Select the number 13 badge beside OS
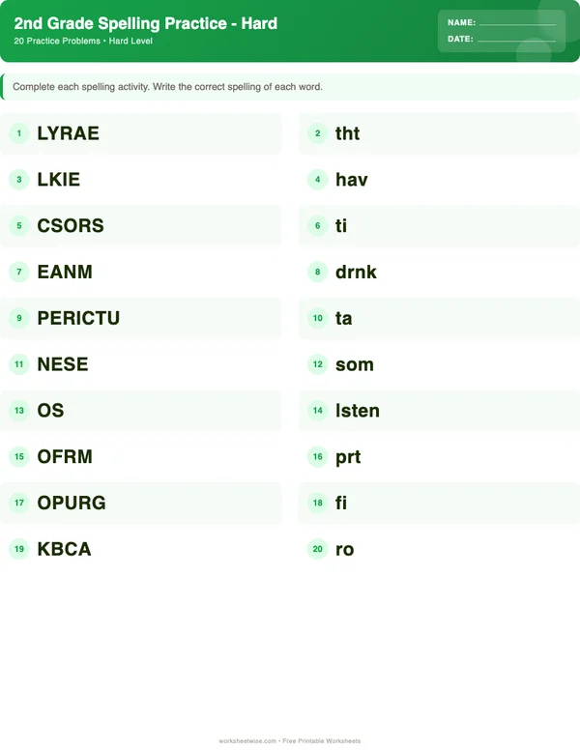The width and height of the screenshot is (580, 750). click(x=18, y=411)
